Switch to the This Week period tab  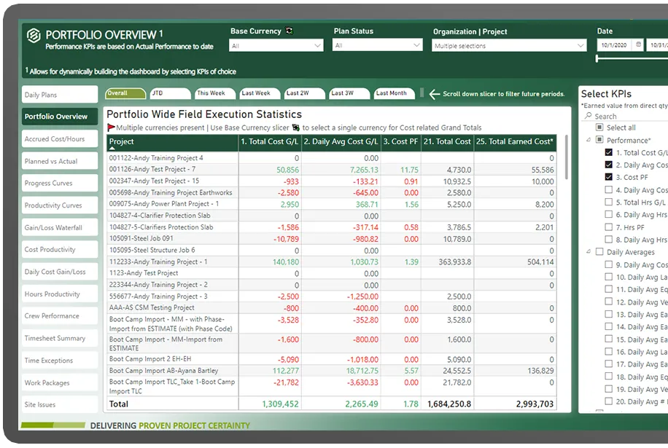[x=211, y=93]
